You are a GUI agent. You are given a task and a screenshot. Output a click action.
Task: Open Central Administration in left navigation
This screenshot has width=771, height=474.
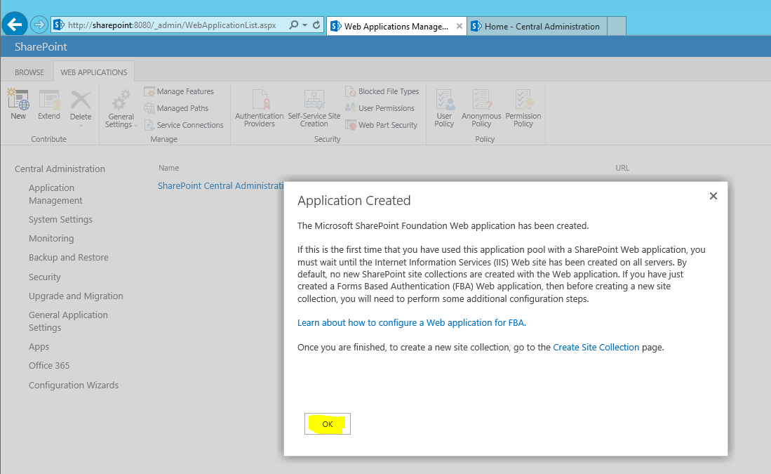click(60, 169)
